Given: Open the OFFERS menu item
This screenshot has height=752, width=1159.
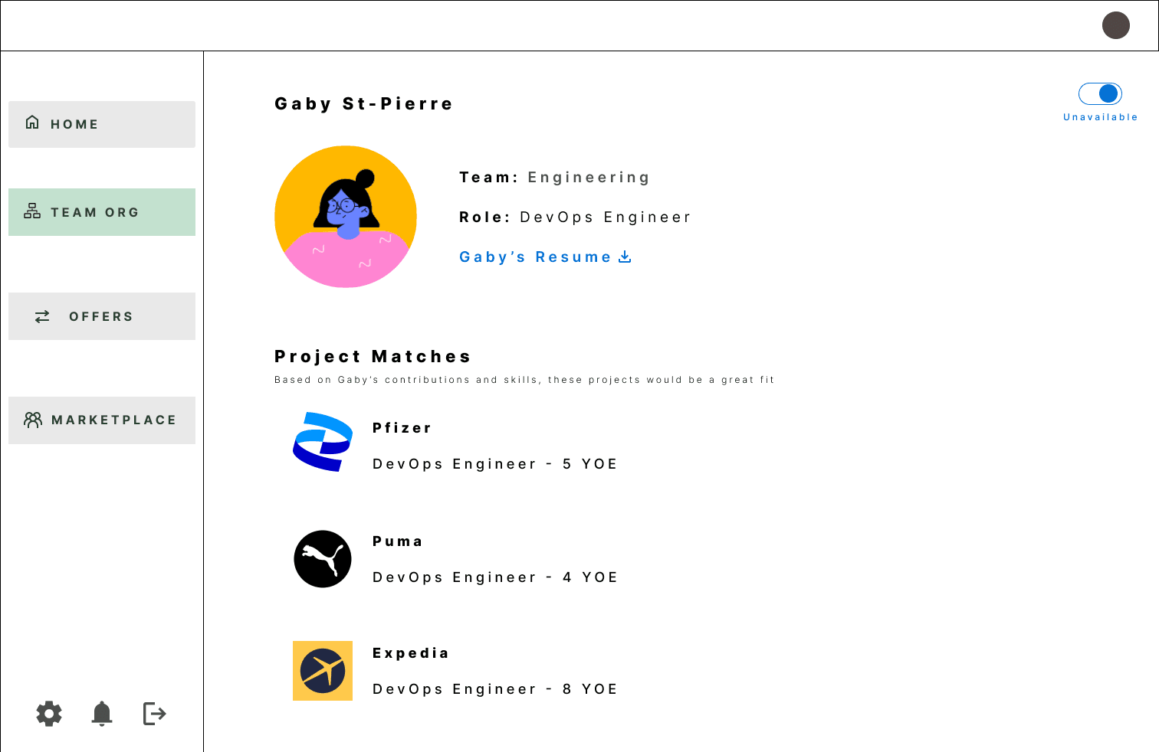Looking at the screenshot, I should (x=102, y=316).
